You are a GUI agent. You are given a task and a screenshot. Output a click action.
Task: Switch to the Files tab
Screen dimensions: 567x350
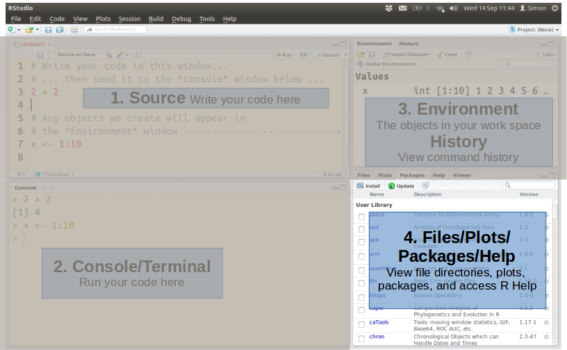(x=363, y=175)
